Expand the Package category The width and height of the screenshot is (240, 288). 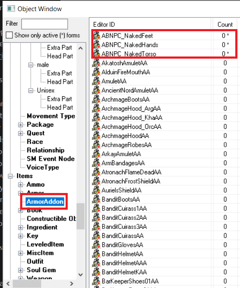coord(21,125)
